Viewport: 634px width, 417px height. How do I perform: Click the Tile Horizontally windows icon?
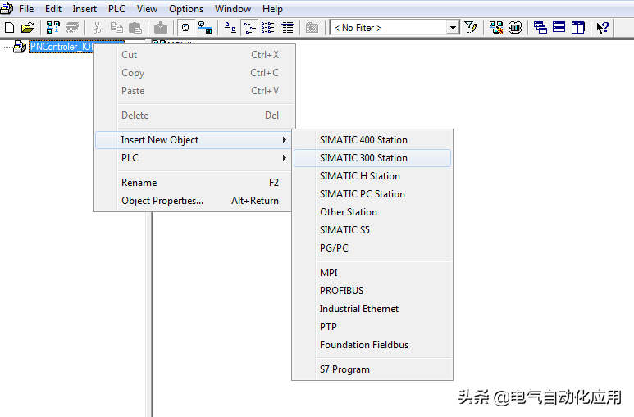pyautogui.click(x=559, y=27)
